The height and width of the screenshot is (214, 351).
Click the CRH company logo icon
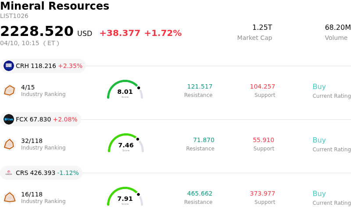9,66
